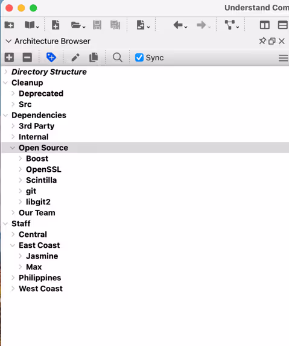Click the analyze changed files icon
The height and width of the screenshot is (346, 289).
coord(141,25)
